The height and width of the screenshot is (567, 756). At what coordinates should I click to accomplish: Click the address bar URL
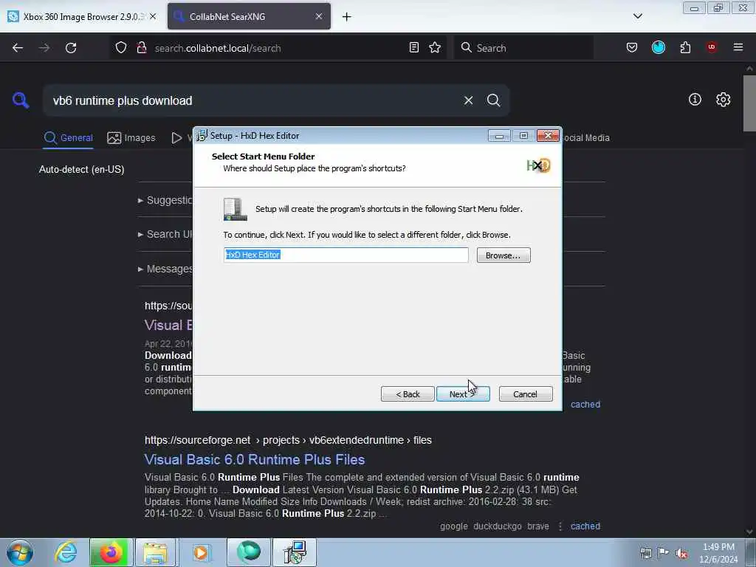tap(218, 48)
